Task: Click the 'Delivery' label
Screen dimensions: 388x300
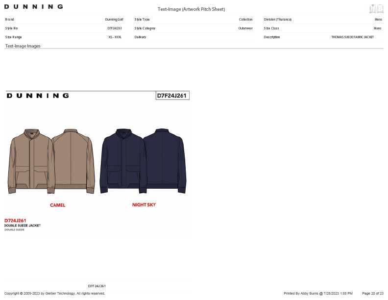Action: [x=140, y=37]
